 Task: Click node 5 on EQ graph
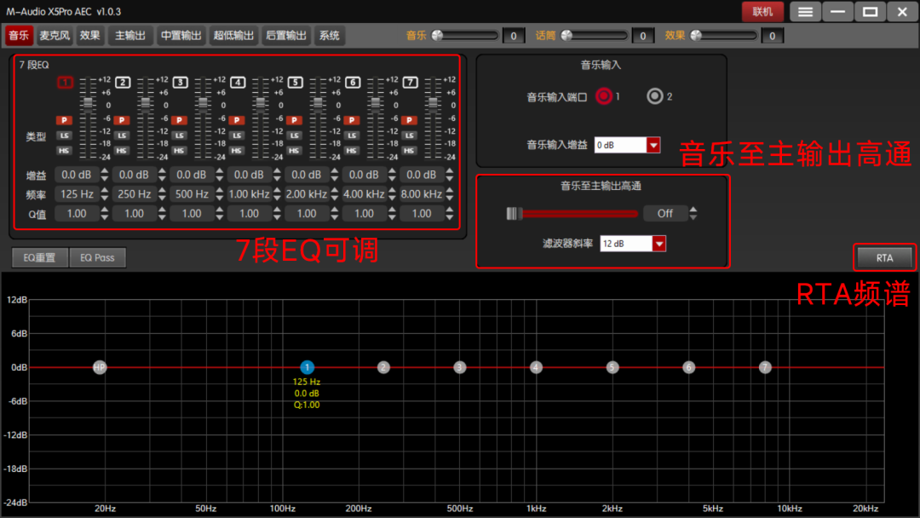tap(612, 367)
